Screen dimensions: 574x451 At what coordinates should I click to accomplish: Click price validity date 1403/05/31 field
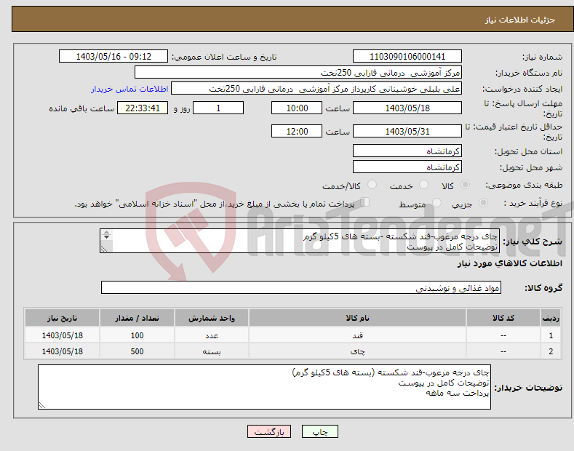407,131
